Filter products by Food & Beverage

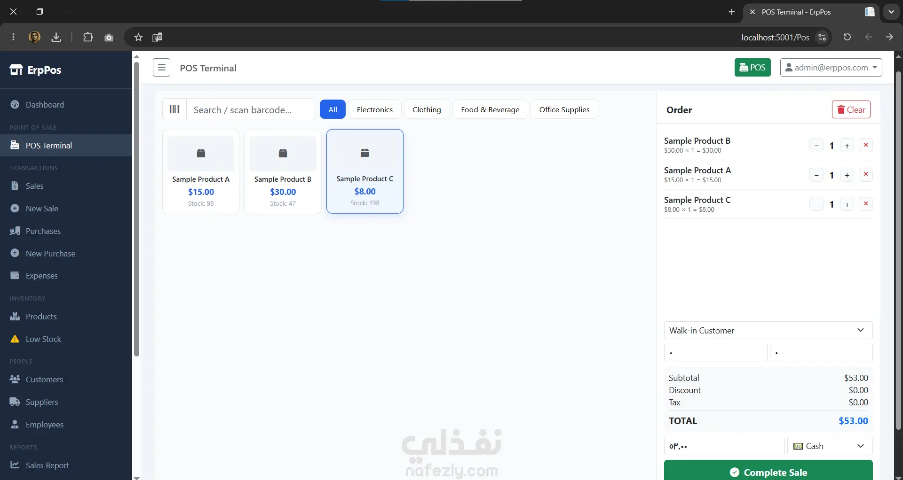coord(490,109)
